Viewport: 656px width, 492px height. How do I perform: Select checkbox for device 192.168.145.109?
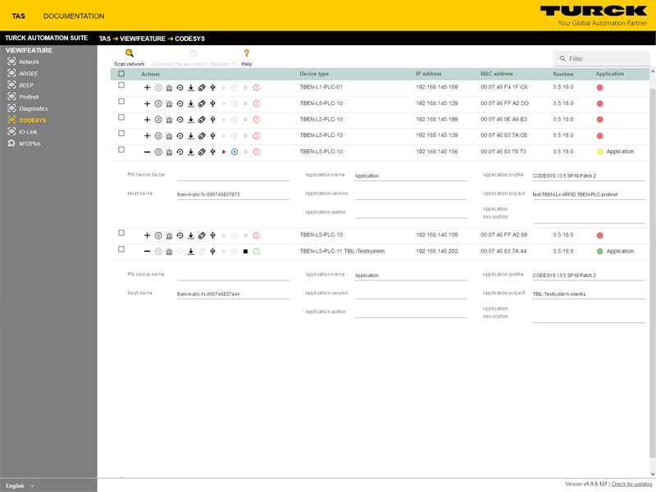click(121, 233)
